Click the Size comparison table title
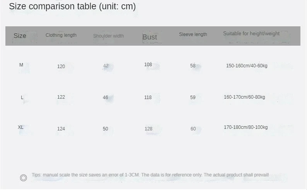The height and width of the screenshot is (190, 307). pyautogui.click(x=72, y=7)
